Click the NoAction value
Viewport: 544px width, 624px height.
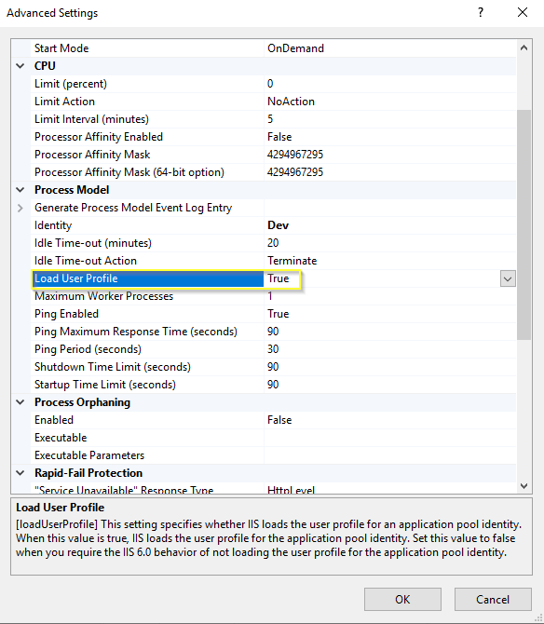[291, 102]
